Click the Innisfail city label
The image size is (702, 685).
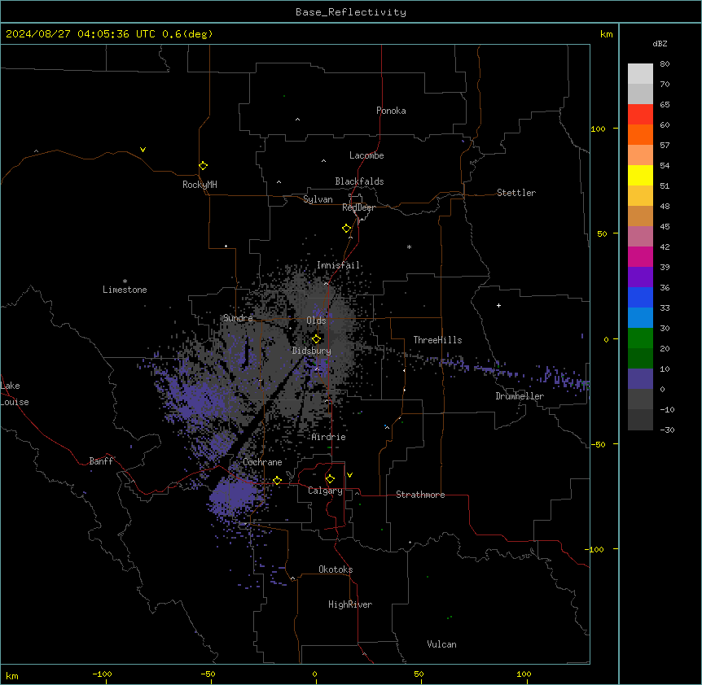coord(338,265)
